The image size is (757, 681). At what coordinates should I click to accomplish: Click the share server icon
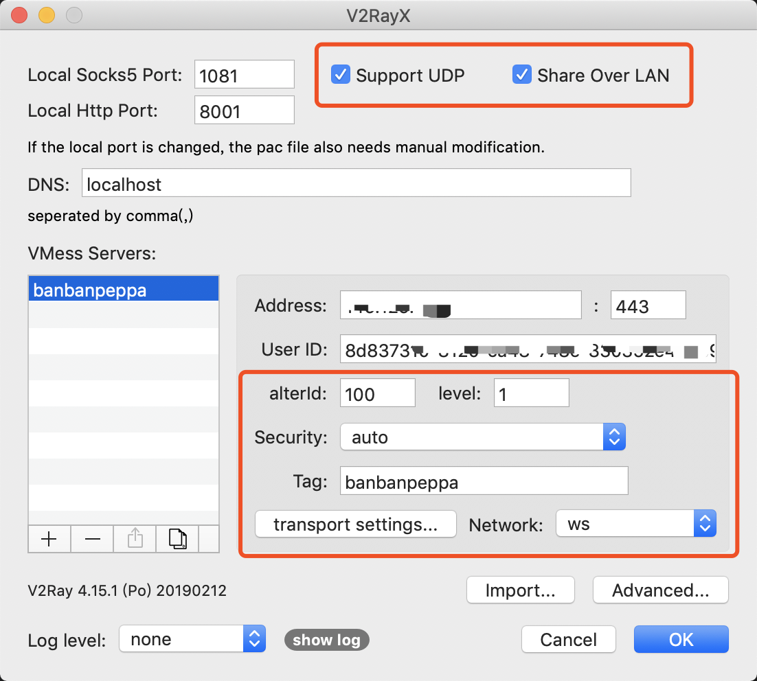tap(135, 539)
